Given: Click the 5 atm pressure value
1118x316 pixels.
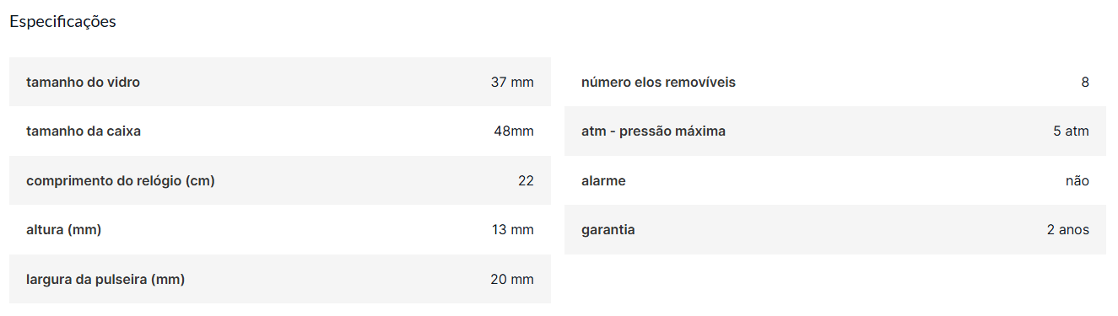Looking at the screenshot, I should click(x=1072, y=131).
